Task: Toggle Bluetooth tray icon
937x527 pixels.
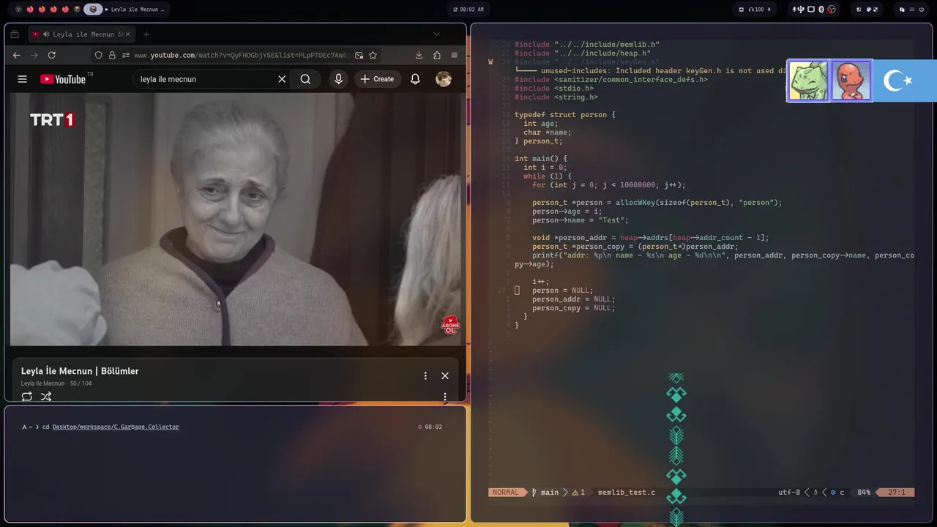Action: 821,10
